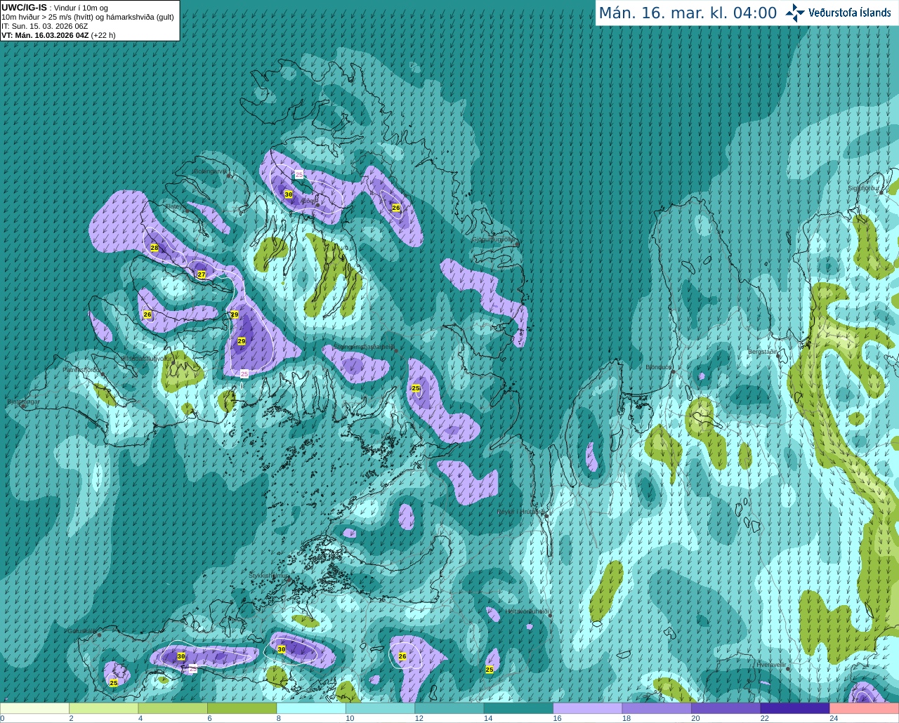This screenshot has width=899, height=723.
Task: Click the Veðurstofa Íslands logo icon
Action: (795, 13)
